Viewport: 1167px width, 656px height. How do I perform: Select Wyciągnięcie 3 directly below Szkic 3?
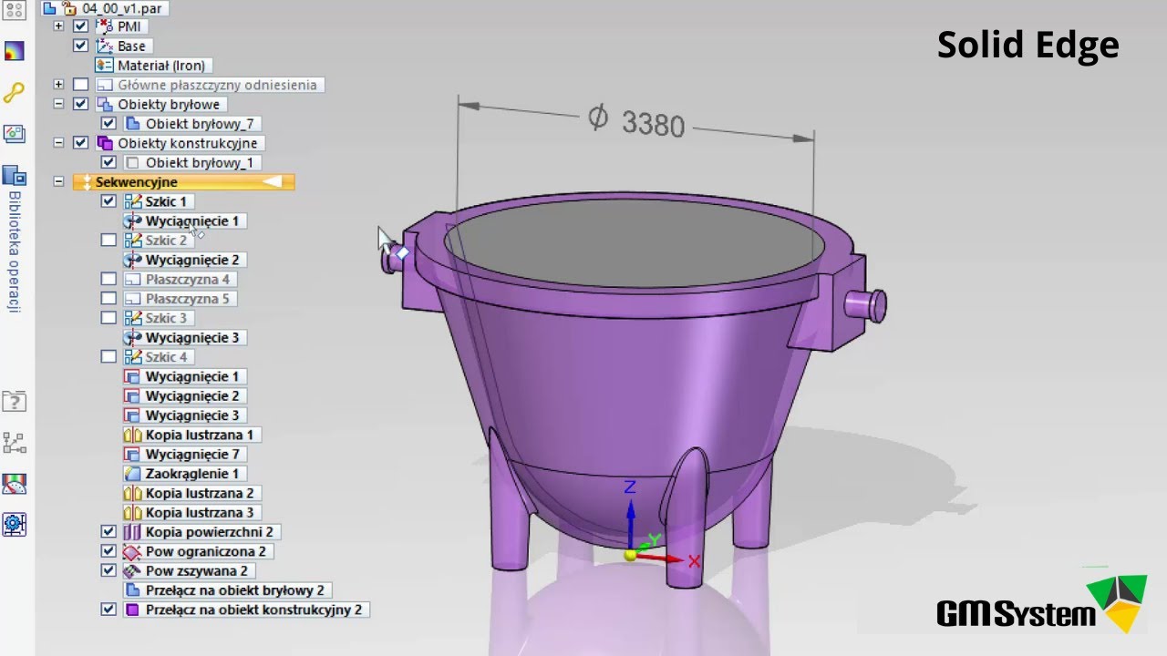pyautogui.click(x=192, y=338)
